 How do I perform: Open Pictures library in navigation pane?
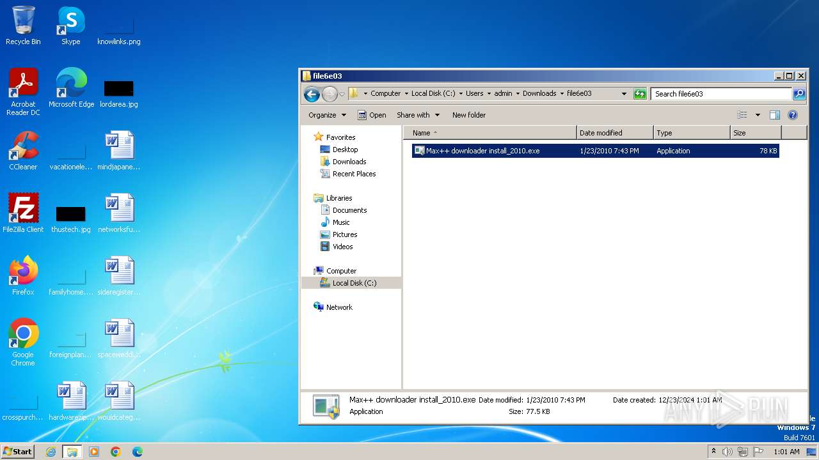[345, 234]
